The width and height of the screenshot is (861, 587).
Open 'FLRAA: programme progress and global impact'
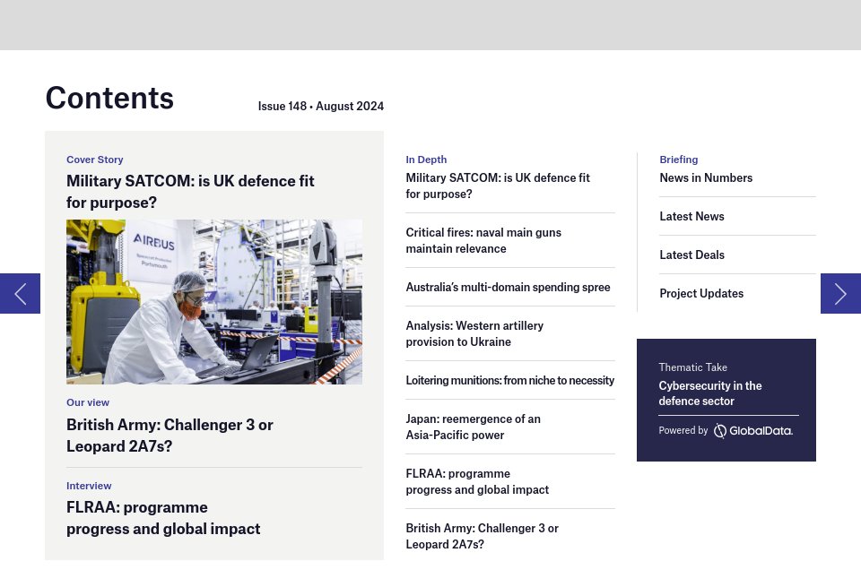[x=477, y=481]
